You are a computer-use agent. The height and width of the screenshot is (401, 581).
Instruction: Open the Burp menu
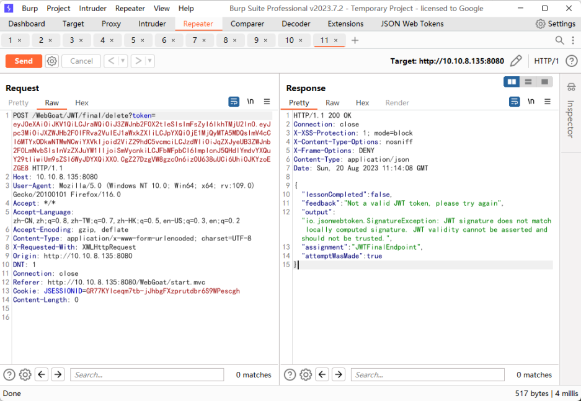click(x=30, y=8)
